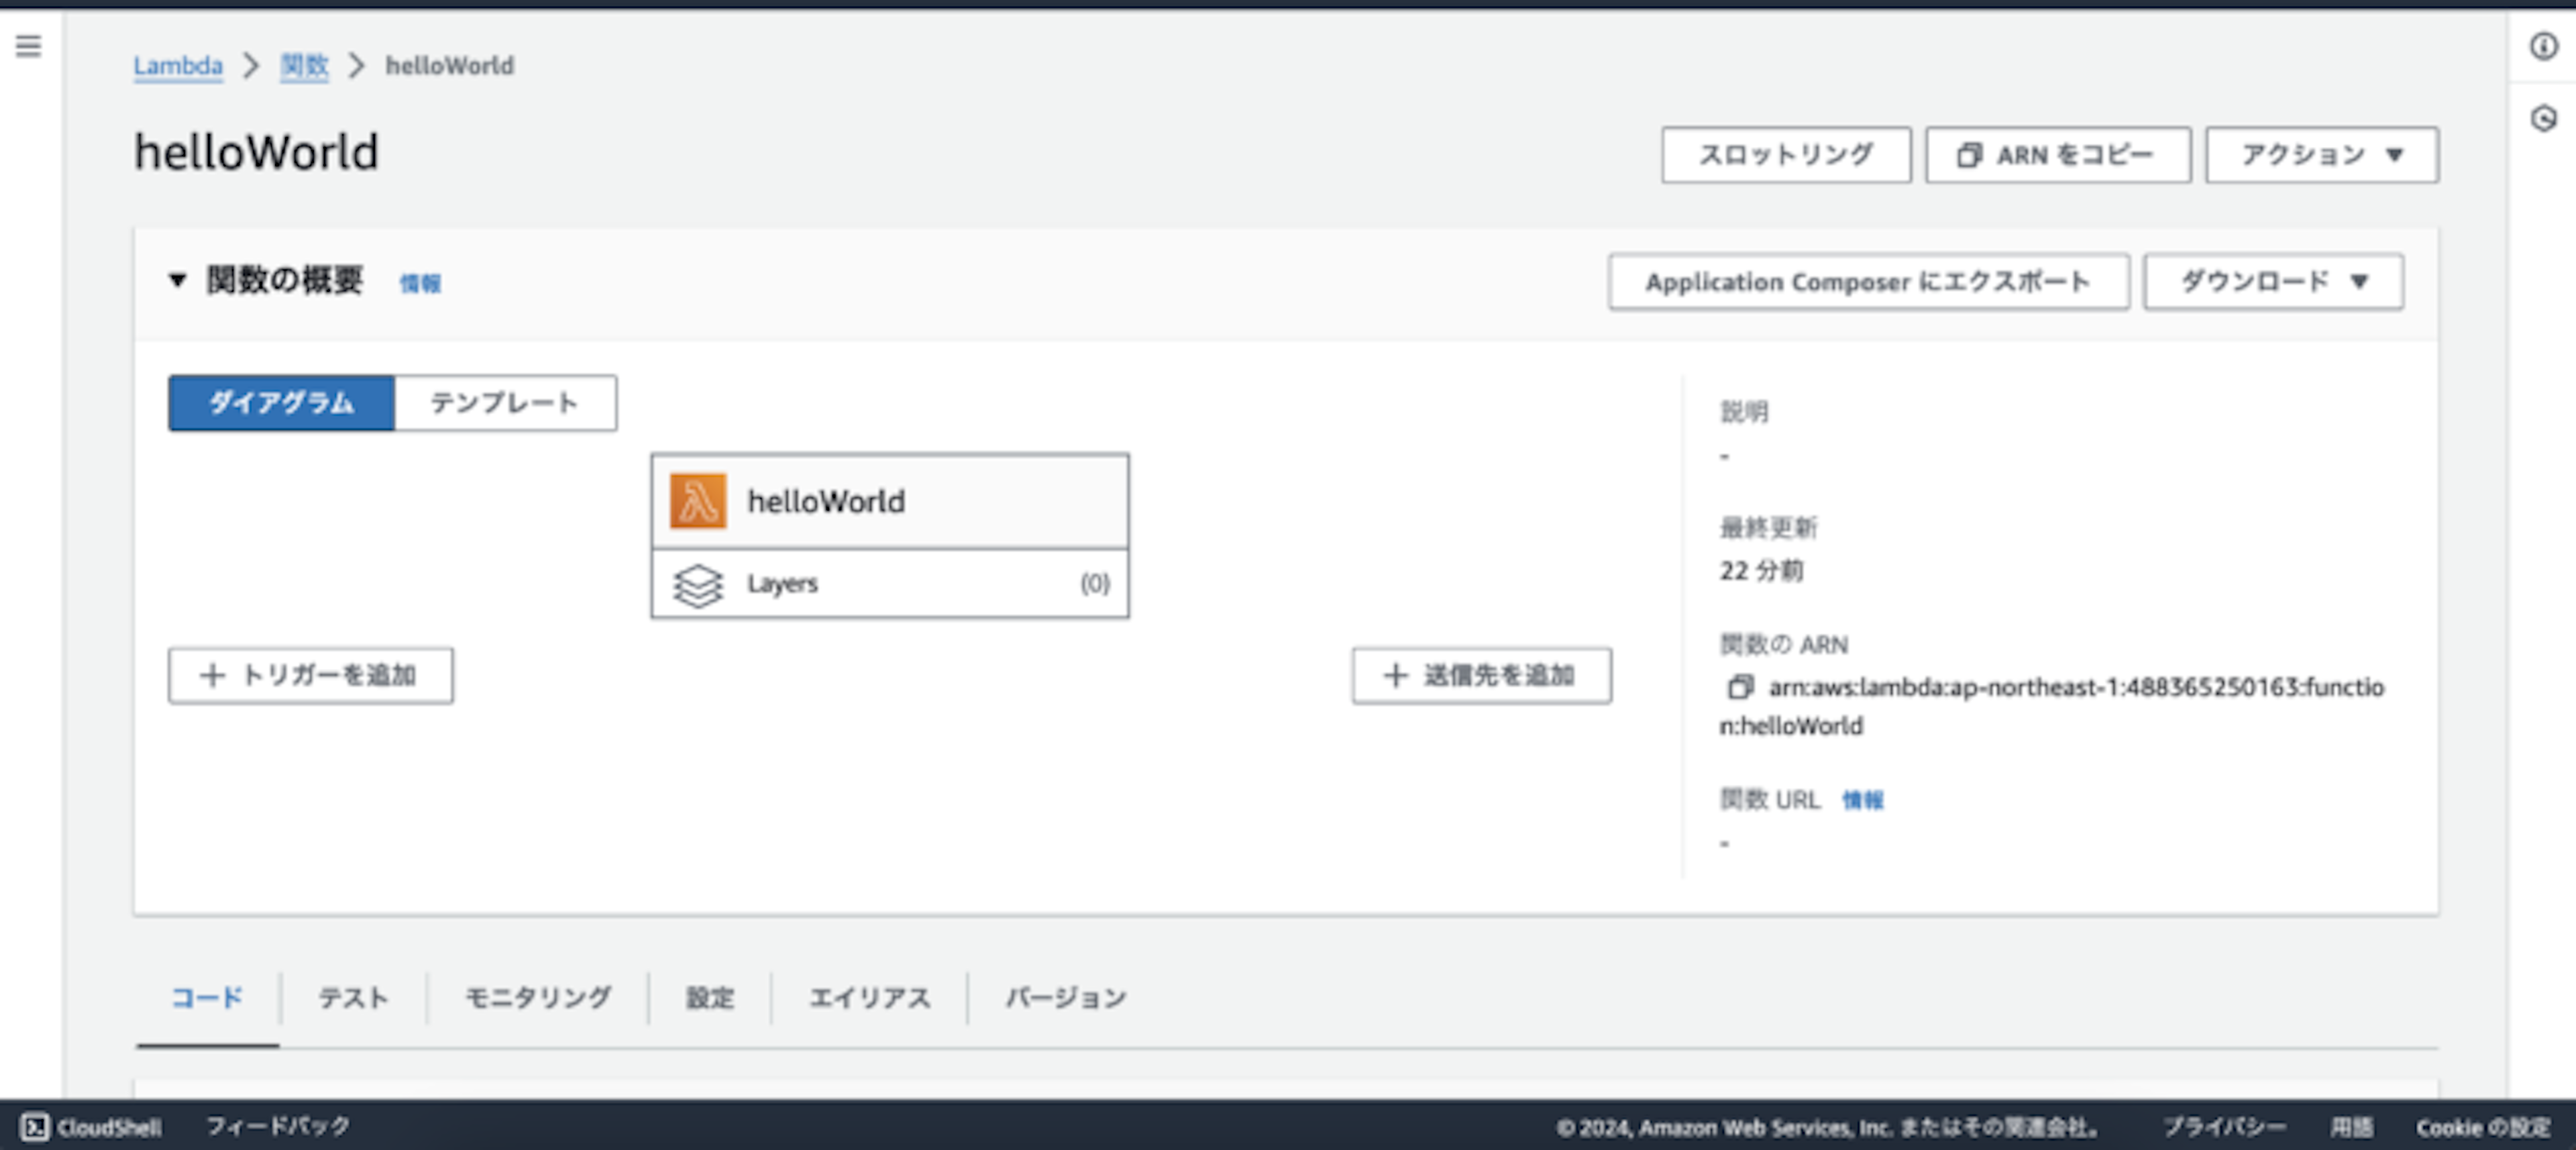Switch to the テンプレート view

point(505,403)
